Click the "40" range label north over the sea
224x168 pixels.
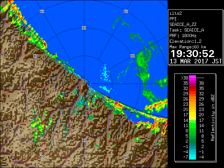pyautogui.click(x=84, y=28)
